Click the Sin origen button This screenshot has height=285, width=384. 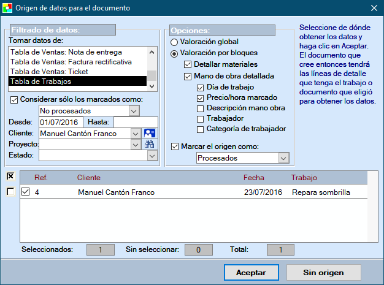pos(323,273)
